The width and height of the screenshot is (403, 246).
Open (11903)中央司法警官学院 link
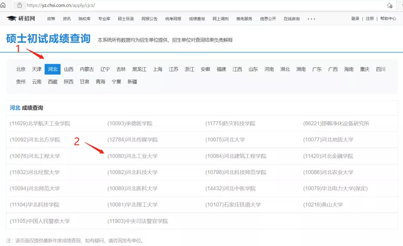point(138,221)
